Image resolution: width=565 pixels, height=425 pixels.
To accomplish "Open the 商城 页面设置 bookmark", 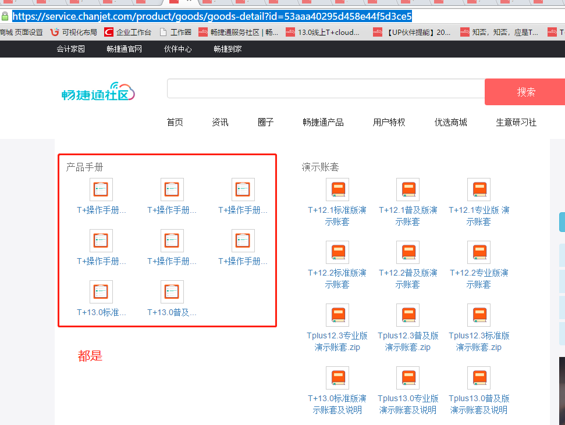I will point(22,33).
